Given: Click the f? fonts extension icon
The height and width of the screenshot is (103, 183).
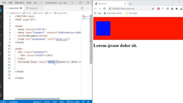Looking at the screenshot, I should pyautogui.click(x=168, y=9).
